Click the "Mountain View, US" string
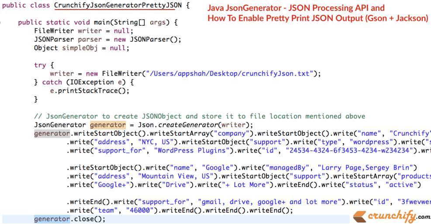431x224 pixels. pos(179,176)
